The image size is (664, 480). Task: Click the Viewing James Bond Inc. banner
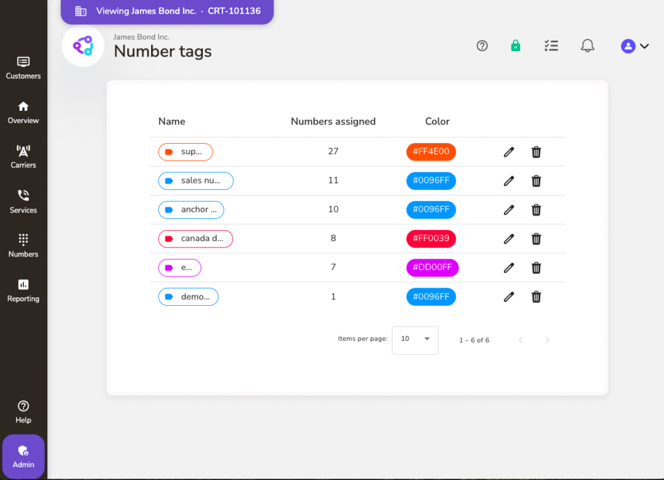167,12
